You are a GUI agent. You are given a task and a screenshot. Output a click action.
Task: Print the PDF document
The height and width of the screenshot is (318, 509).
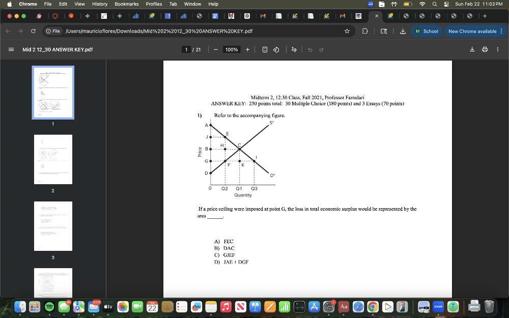485,49
